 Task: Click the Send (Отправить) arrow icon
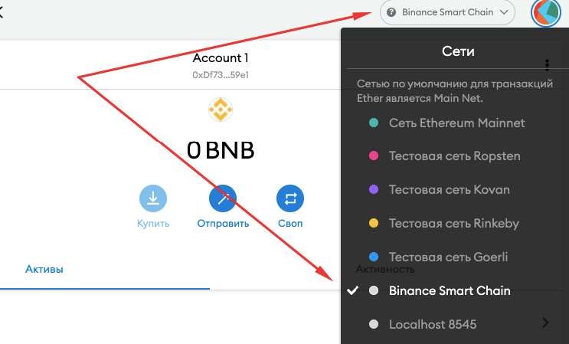click(x=223, y=198)
